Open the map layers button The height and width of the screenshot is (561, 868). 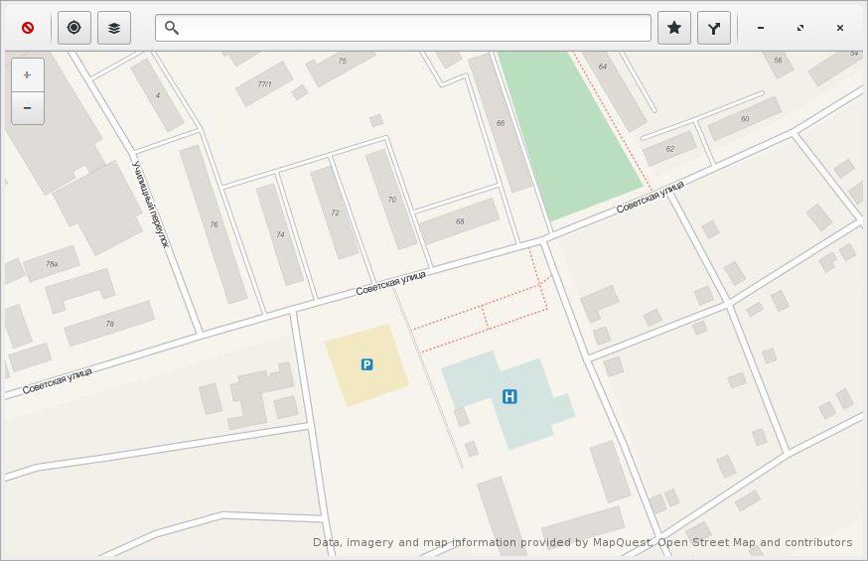point(114,28)
